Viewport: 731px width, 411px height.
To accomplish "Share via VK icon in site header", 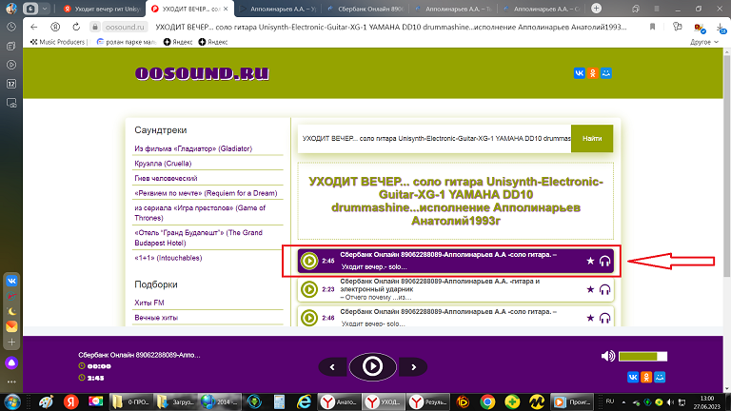I will (579, 73).
